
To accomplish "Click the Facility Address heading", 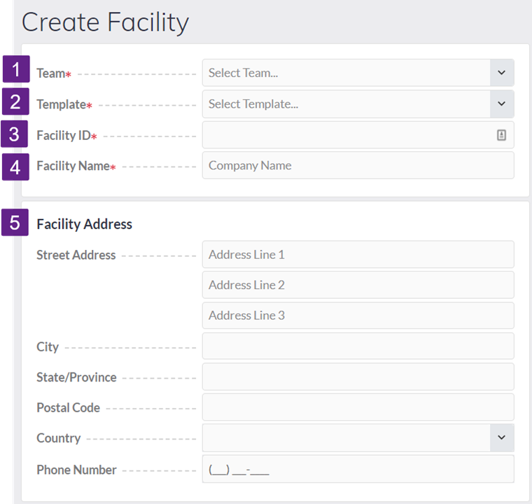I will click(x=84, y=224).
